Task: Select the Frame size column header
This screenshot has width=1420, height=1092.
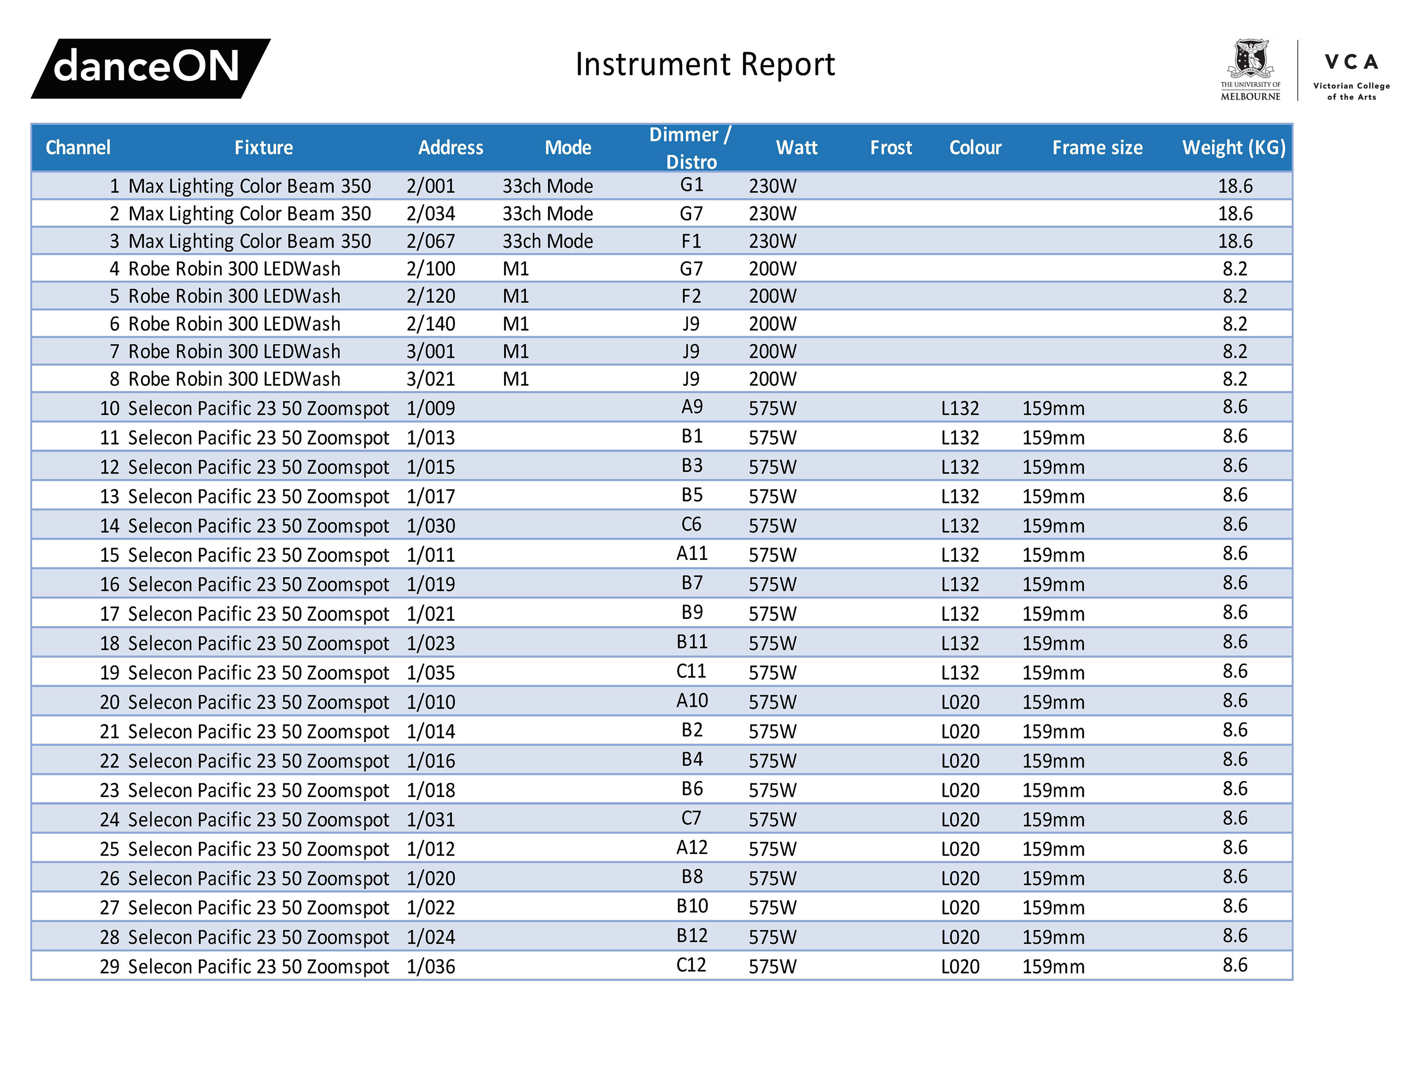Action: (1097, 148)
